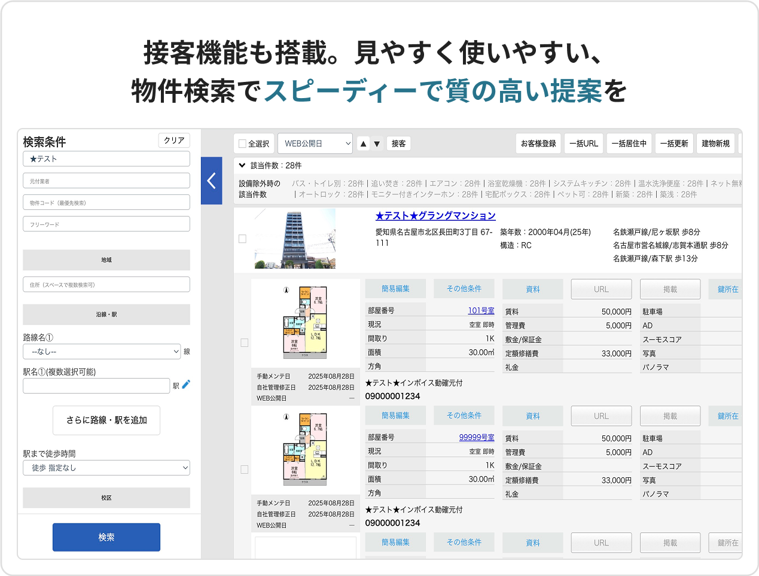Collapse the 該当件数 results count section
Image resolution: width=759 pixels, height=576 pixels.
242,166
